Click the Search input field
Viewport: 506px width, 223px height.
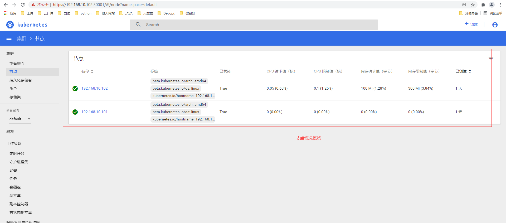(x=254, y=25)
